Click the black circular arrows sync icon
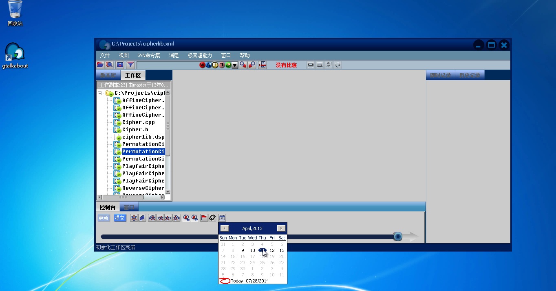556x291 pixels. [x=212, y=218]
